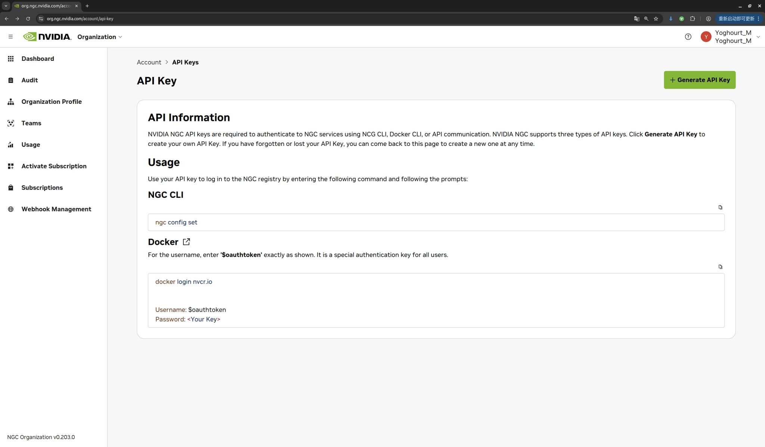Copy the ngc config set command
Screen dimensions: 765x447
point(720,207)
